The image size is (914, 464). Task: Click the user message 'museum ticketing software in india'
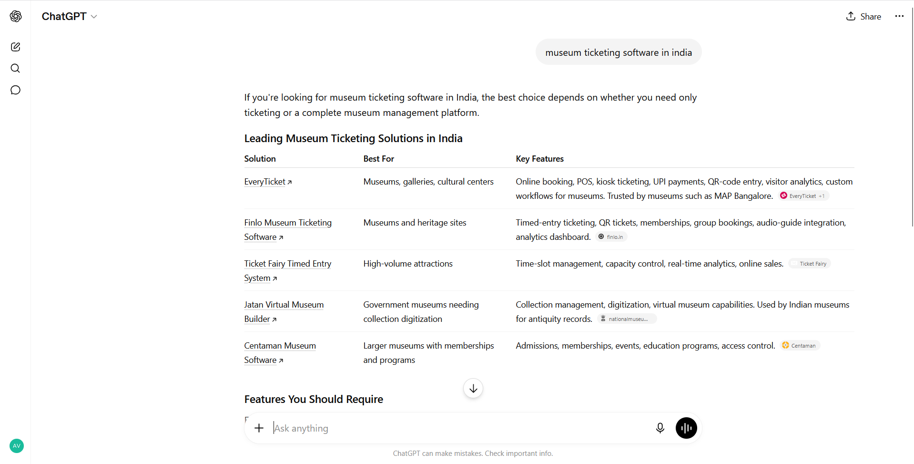click(x=619, y=52)
